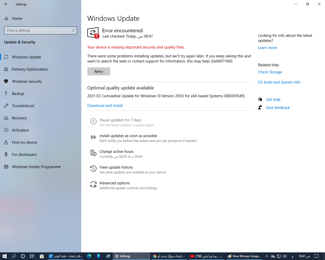Click the Cortana circle icon
The width and height of the screenshot is (325, 260).
pos(23,256)
